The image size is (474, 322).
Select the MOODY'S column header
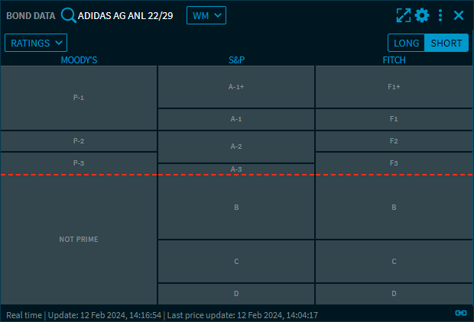[x=79, y=60]
